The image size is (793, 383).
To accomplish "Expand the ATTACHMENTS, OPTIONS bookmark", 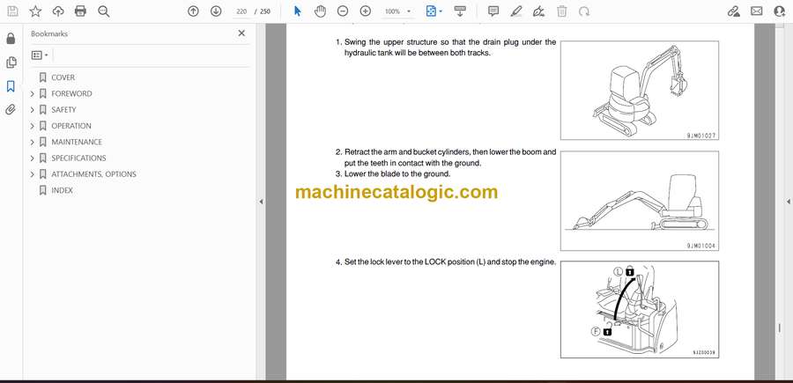I will pyautogui.click(x=33, y=174).
